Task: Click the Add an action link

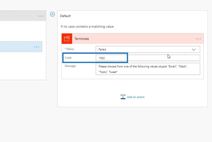Action: click(136, 97)
